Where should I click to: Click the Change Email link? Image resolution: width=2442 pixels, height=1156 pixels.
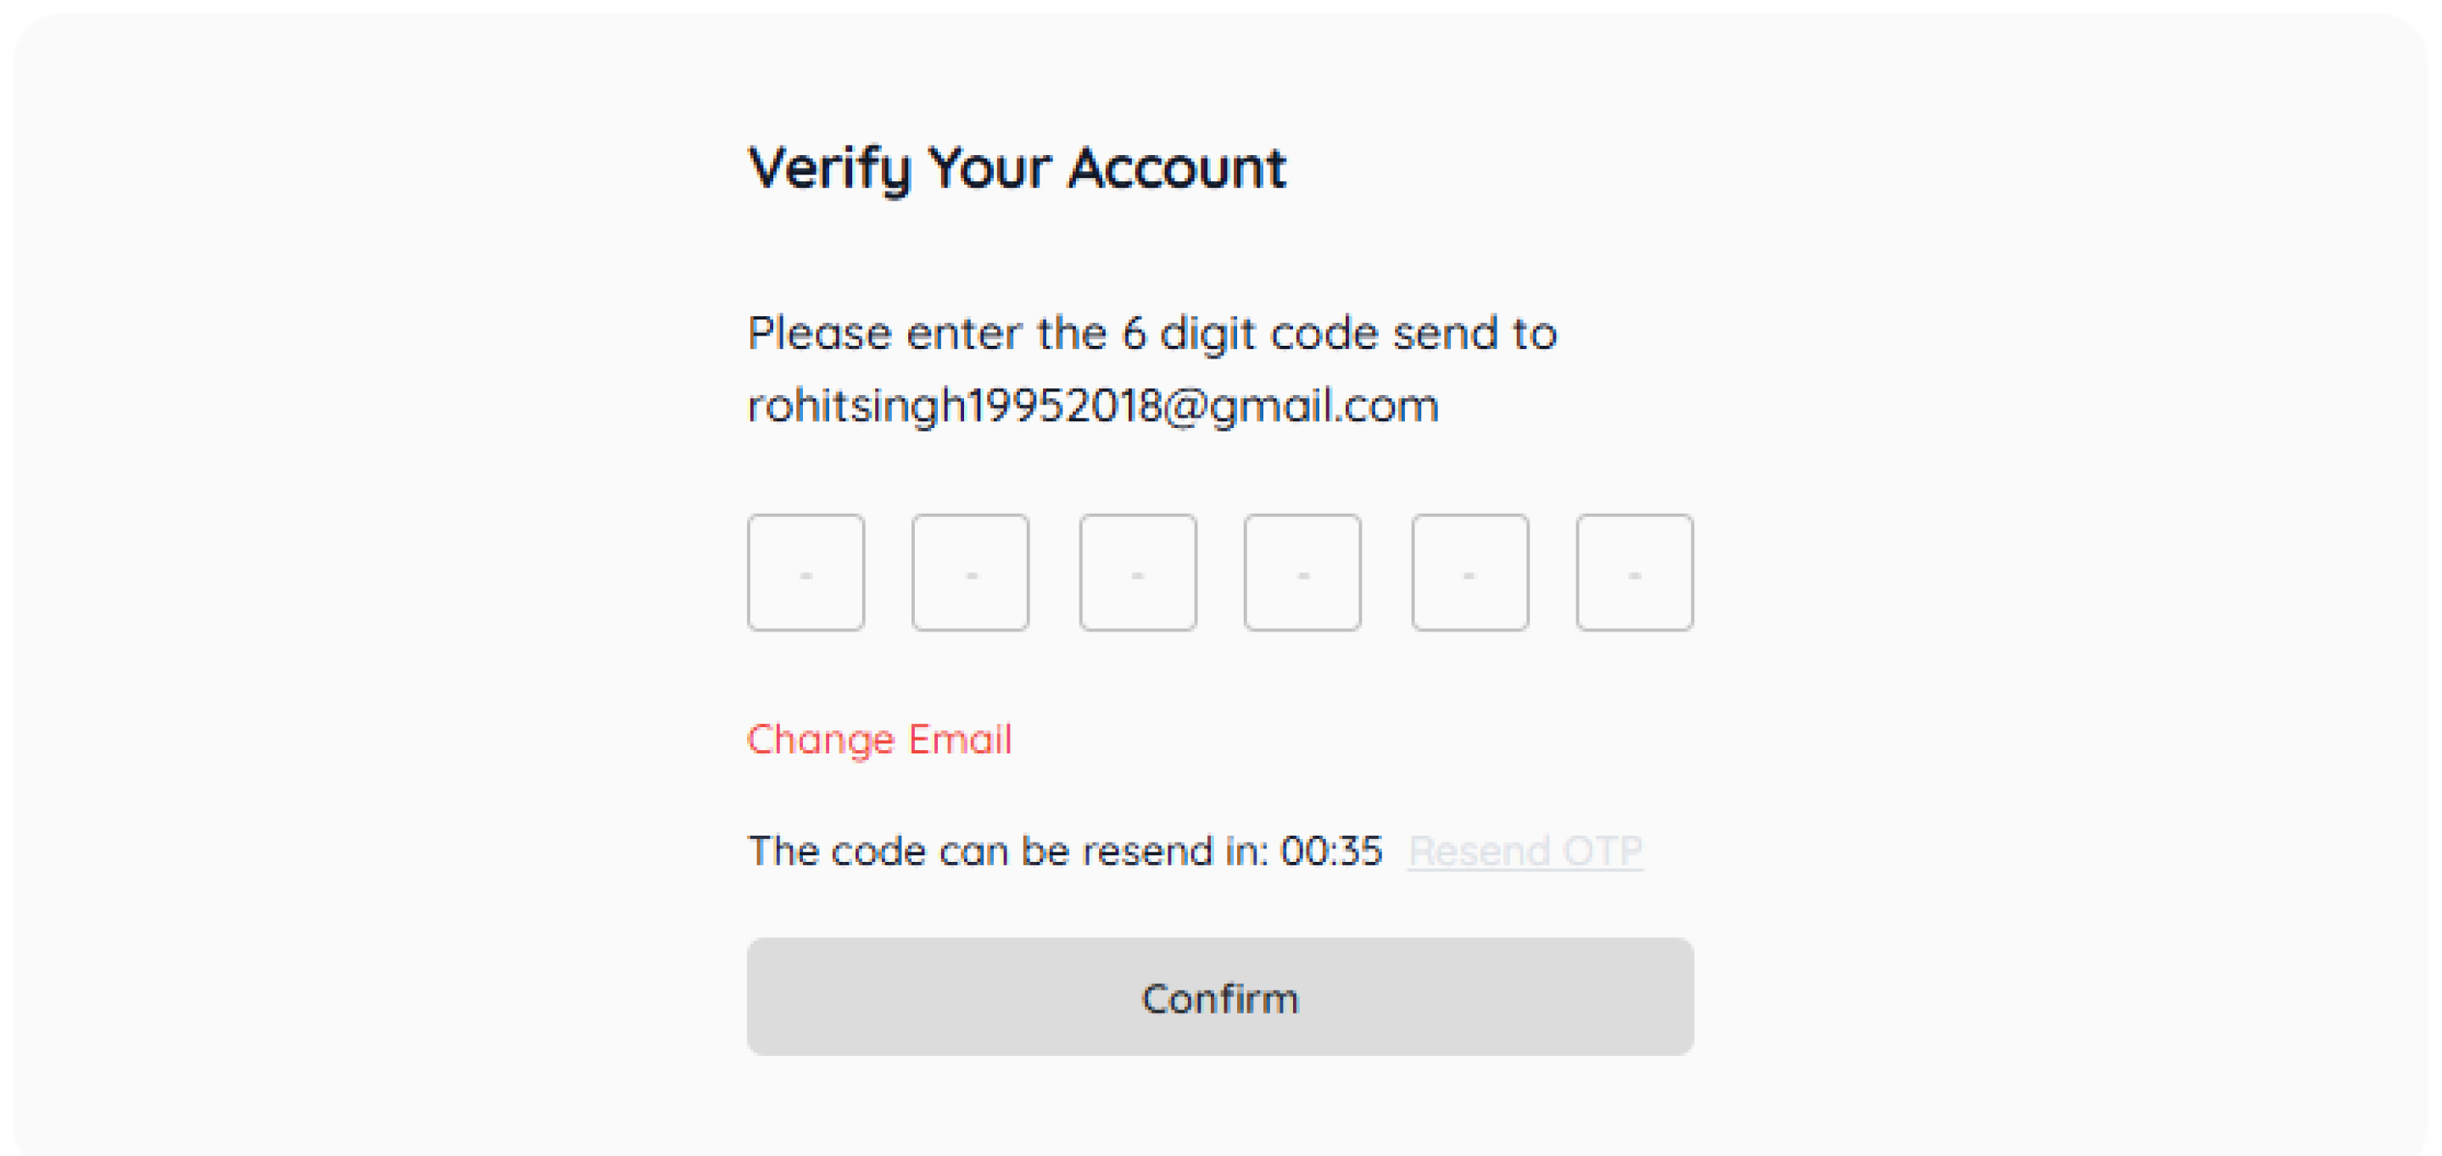(878, 740)
